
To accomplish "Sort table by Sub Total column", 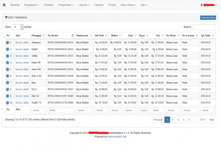I will click(101, 36).
